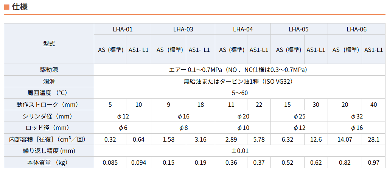Click the ±0.01 repeat accuracy cell
The image size is (387, 170).
tap(240, 151)
